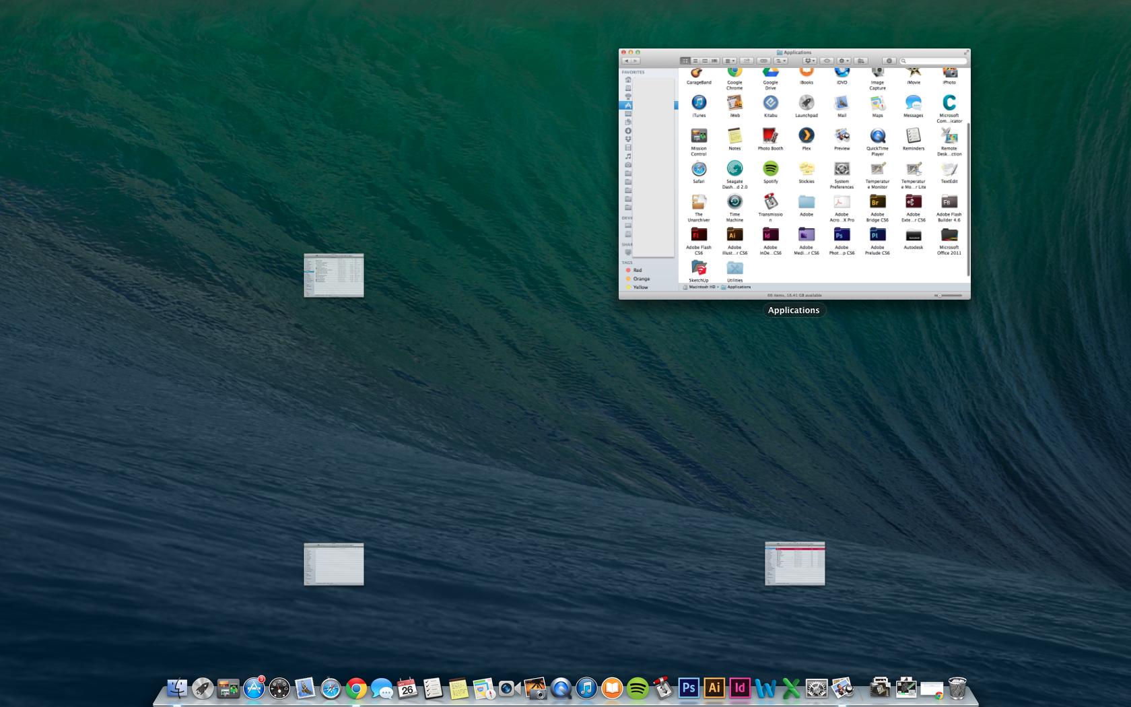The height and width of the screenshot is (707, 1131).
Task: Click the Share toolbar button
Action: pyautogui.click(x=747, y=61)
